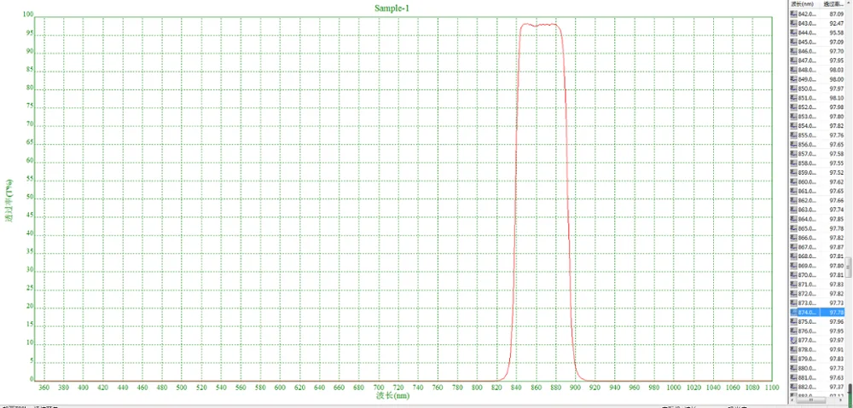Select the transmittance value 97.52
This screenshot has width=853, height=408.
pyautogui.click(x=837, y=172)
